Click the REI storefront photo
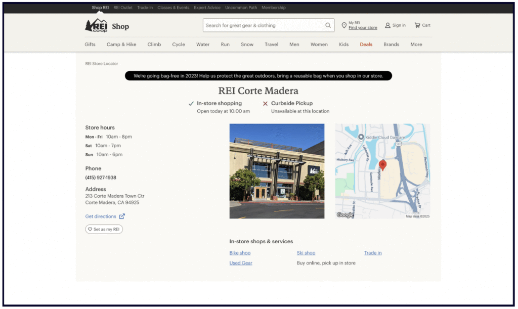Viewport: 518px width, 309px height. [x=277, y=171]
